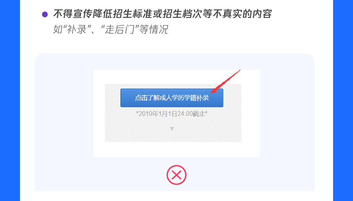This screenshot has width=353, height=201.
Task: Click the bold heading 不得宣传降低招生标准
Action: (x=103, y=14)
